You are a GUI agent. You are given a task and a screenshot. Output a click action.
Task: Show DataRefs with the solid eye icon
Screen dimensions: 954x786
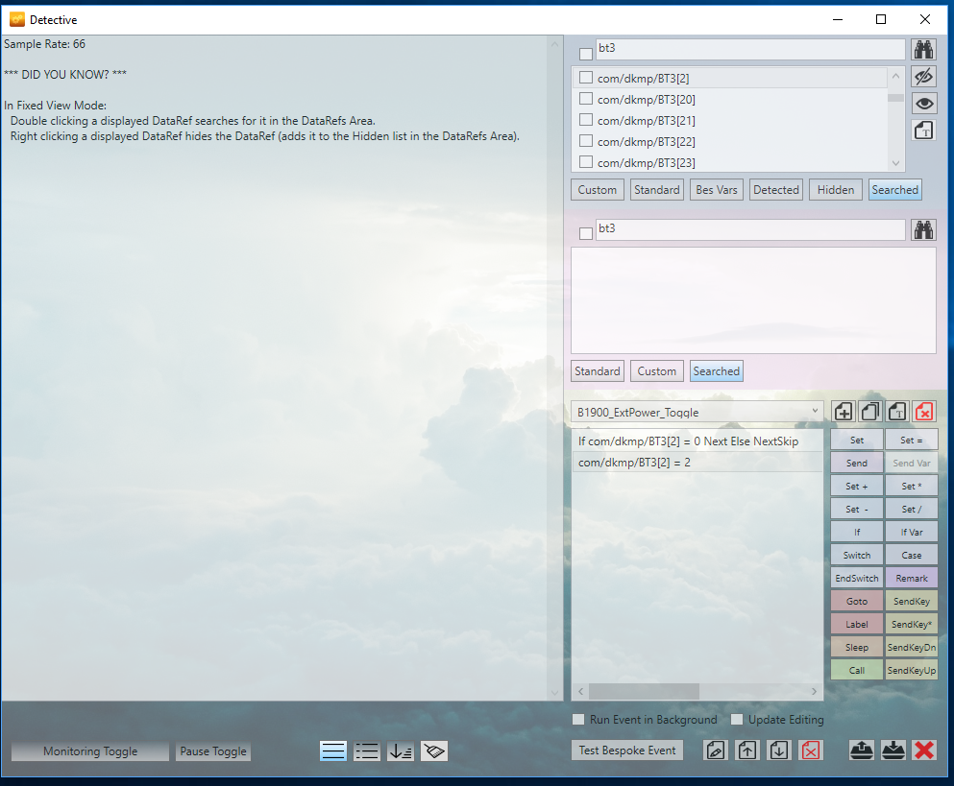[x=923, y=104]
